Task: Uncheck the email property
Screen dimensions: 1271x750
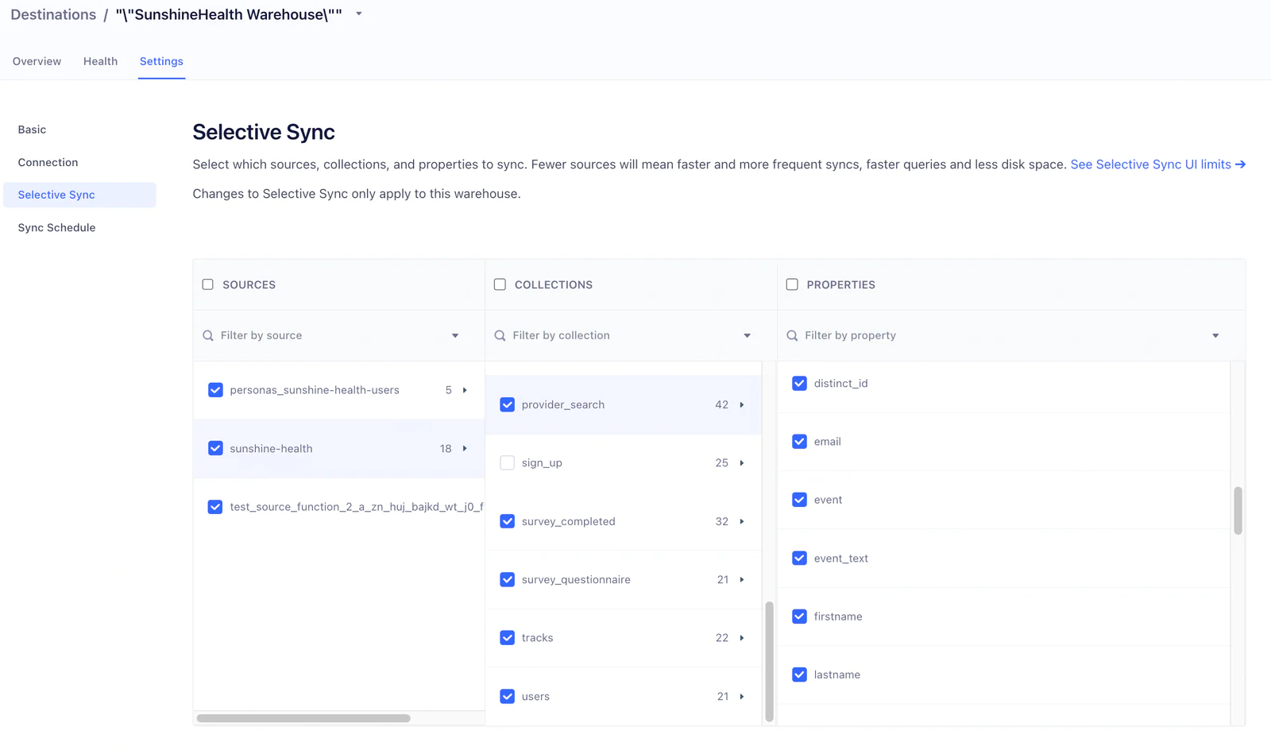Action: coord(799,442)
